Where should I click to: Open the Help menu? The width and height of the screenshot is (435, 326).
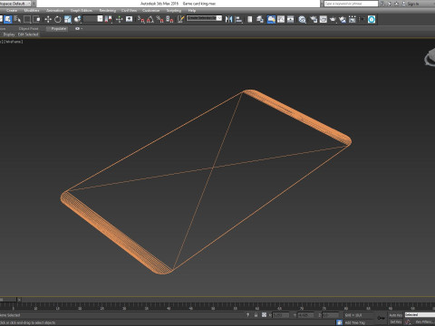(x=192, y=11)
